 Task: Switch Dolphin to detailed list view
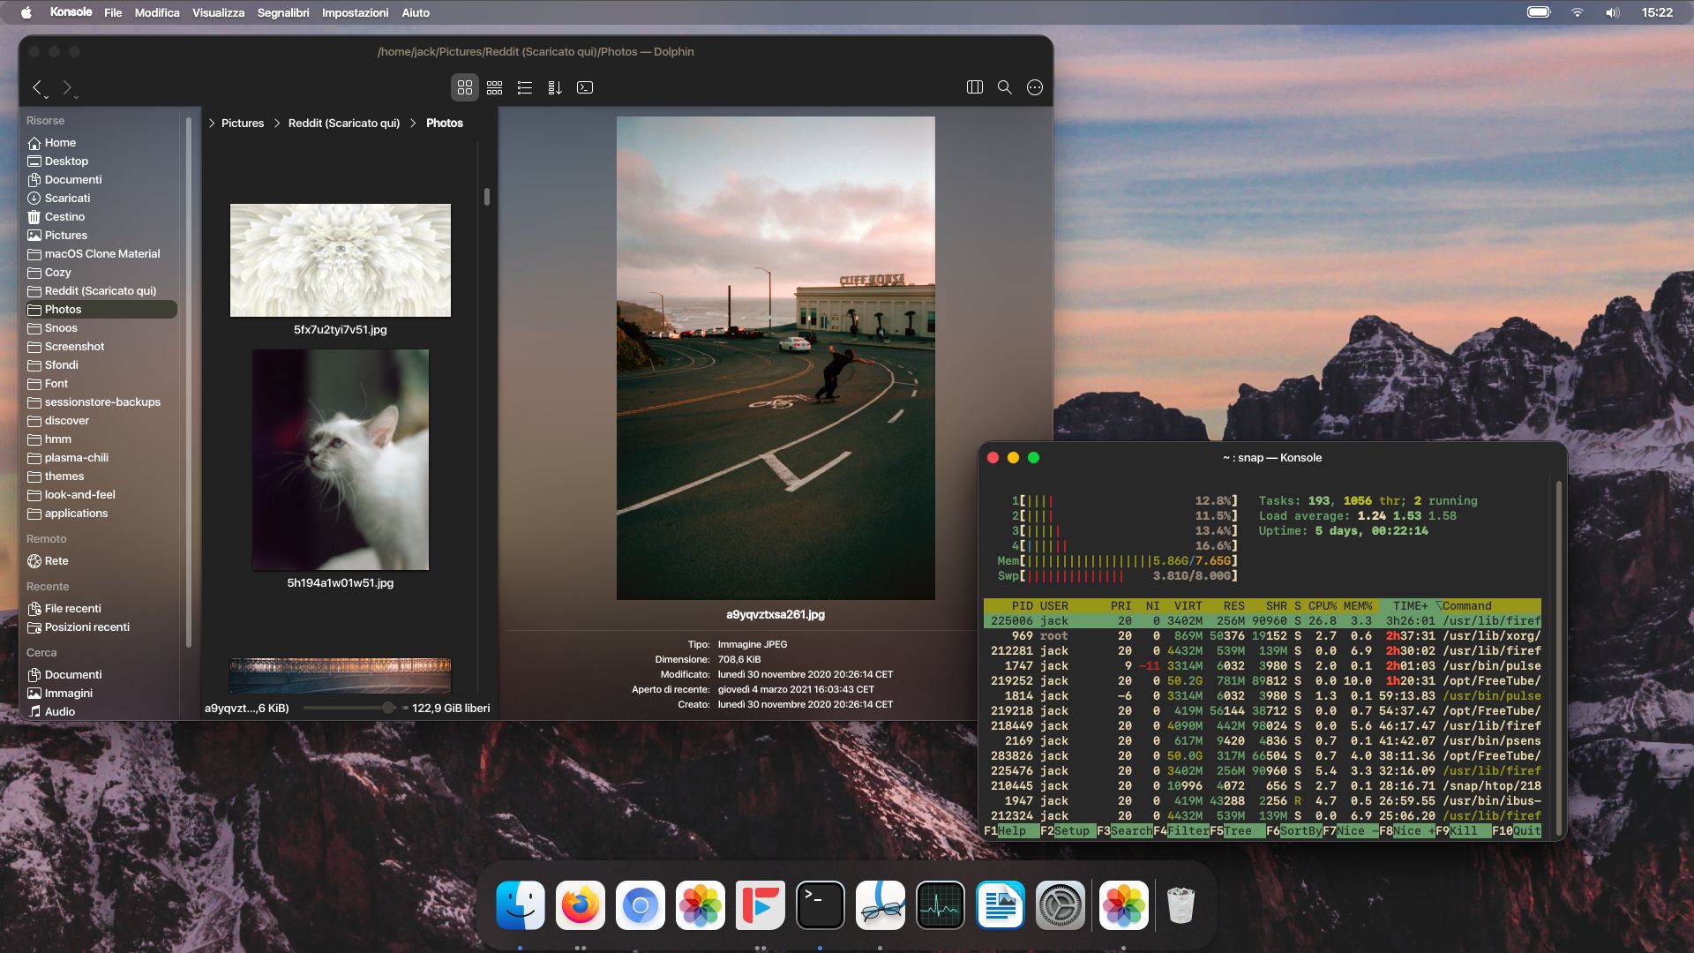(524, 87)
